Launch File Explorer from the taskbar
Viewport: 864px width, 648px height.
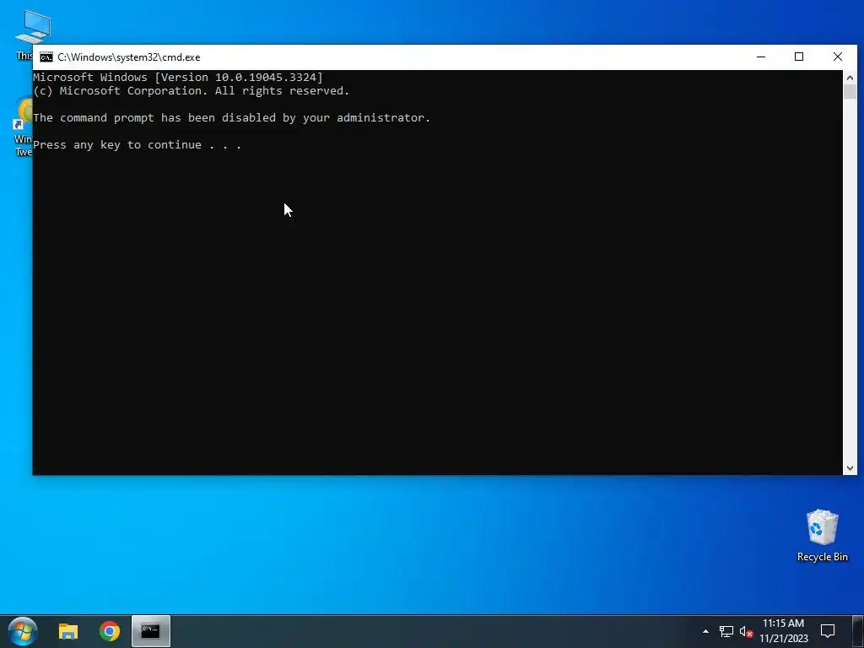click(68, 631)
